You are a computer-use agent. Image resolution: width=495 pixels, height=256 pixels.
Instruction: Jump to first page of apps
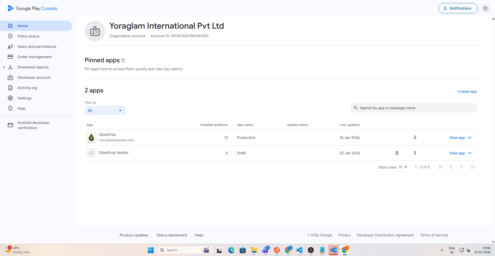coord(441,167)
